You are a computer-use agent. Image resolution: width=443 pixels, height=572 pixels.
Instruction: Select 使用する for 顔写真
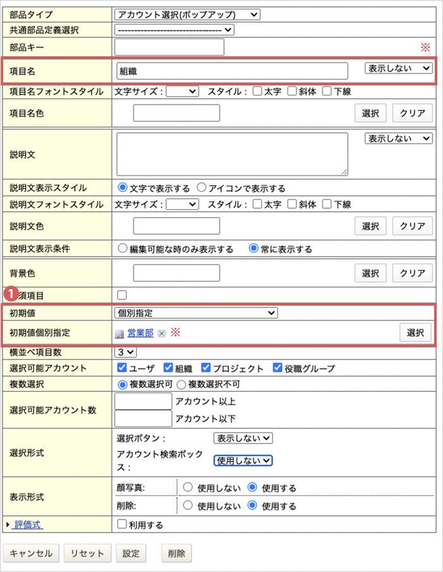[x=252, y=487]
